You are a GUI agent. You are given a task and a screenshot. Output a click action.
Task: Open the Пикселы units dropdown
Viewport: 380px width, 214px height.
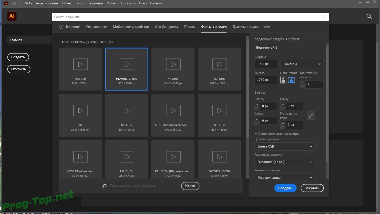coord(302,64)
